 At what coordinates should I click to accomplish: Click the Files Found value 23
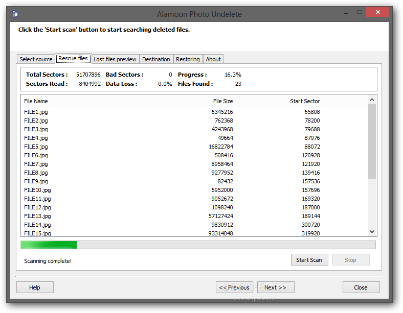[x=238, y=84]
